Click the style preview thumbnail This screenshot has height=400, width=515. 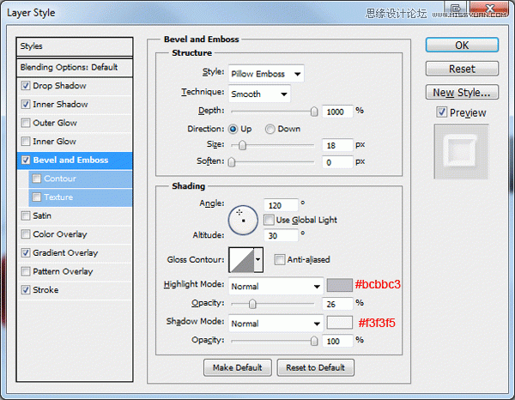pyautogui.click(x=461, y=151)
